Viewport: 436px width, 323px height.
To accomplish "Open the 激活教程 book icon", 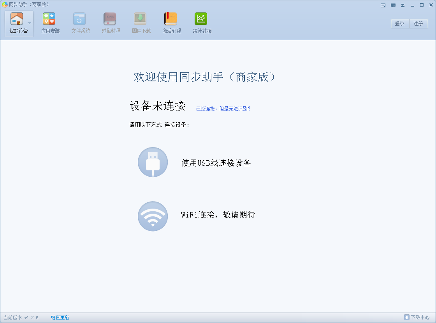I will tap(171, 19).
